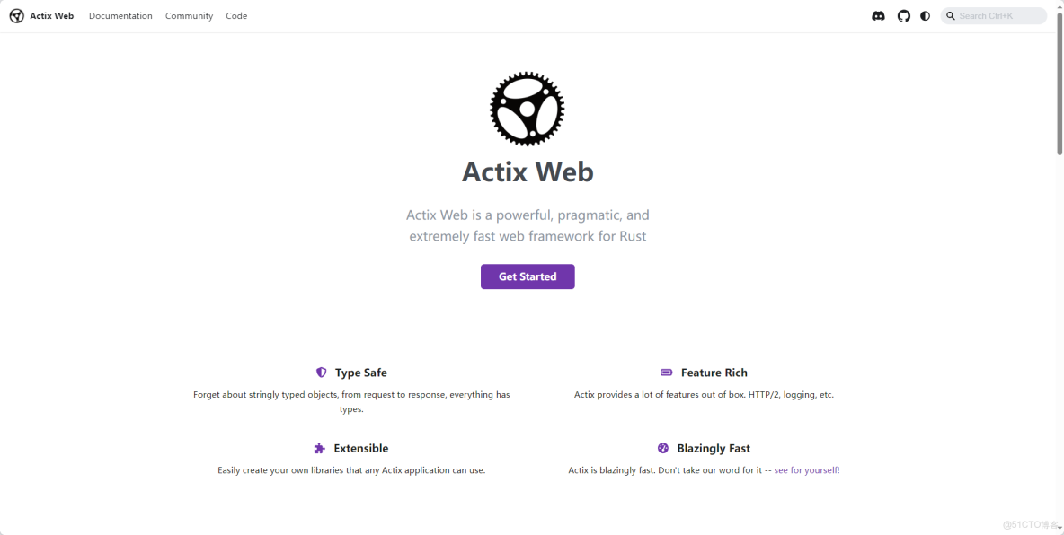Open the 'see for yourself!' link

805,469
